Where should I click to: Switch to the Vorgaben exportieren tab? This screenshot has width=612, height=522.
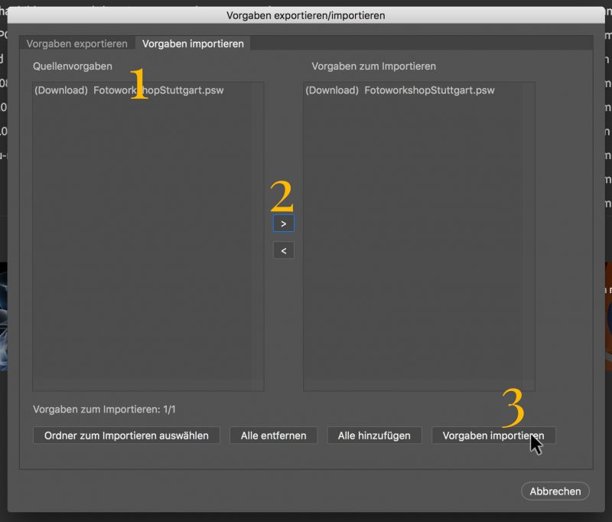77,44
